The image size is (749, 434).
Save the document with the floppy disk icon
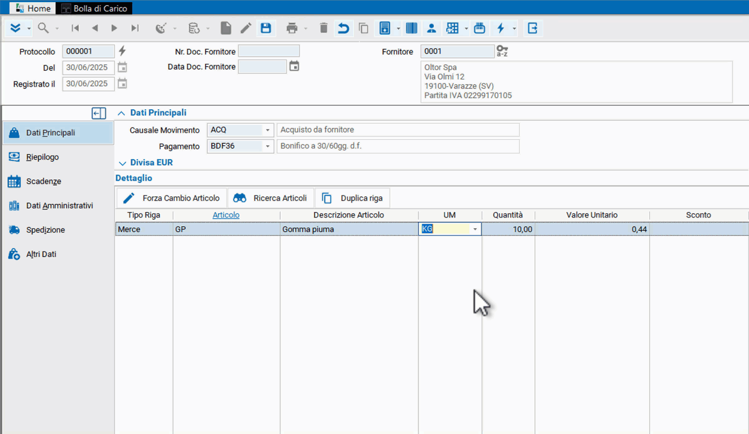point(266,28)
